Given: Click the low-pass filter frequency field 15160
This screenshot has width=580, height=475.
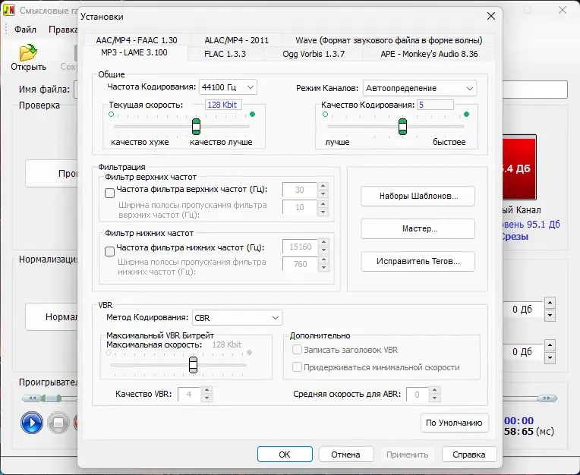Looking at the screenshot, I should (x=301, y=247).
